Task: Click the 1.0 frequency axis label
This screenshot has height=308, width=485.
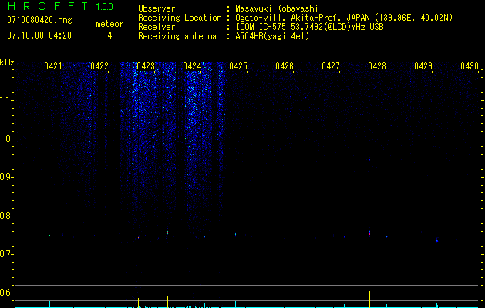Action: point(5,139)
